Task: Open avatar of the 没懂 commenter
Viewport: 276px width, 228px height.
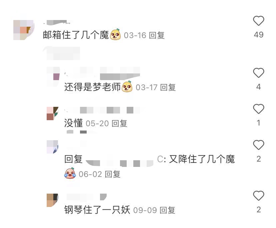Action: click(x=52, y=113)
